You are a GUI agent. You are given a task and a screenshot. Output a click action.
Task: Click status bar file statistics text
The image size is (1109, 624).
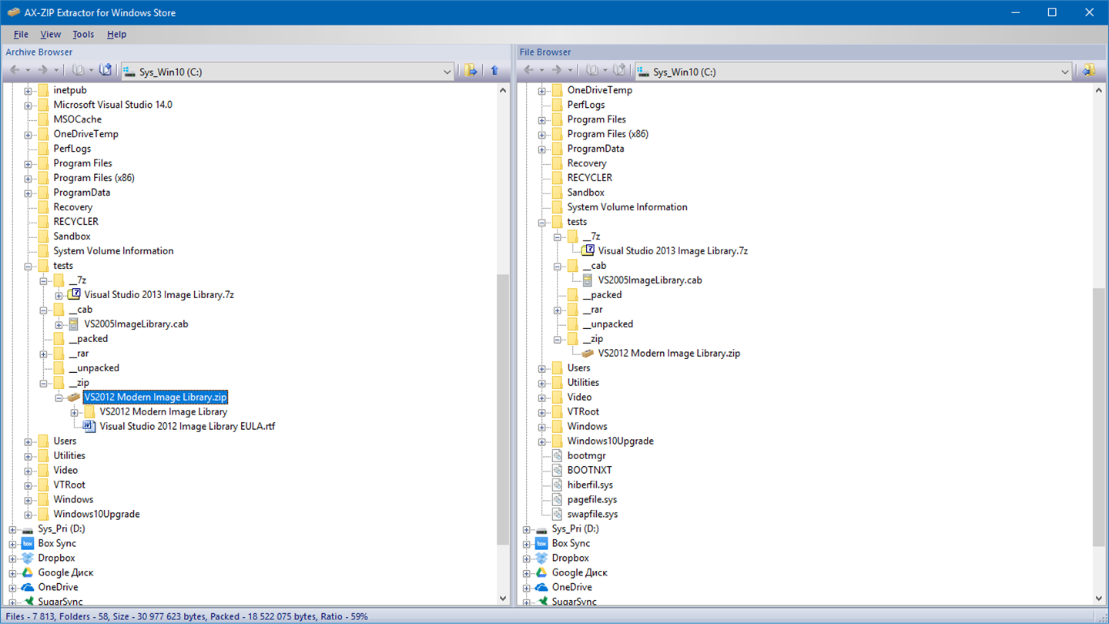point(186,616)
